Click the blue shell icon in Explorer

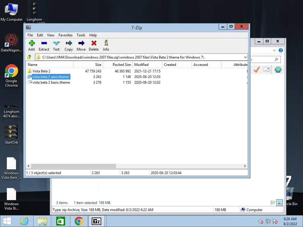(278, 69)
